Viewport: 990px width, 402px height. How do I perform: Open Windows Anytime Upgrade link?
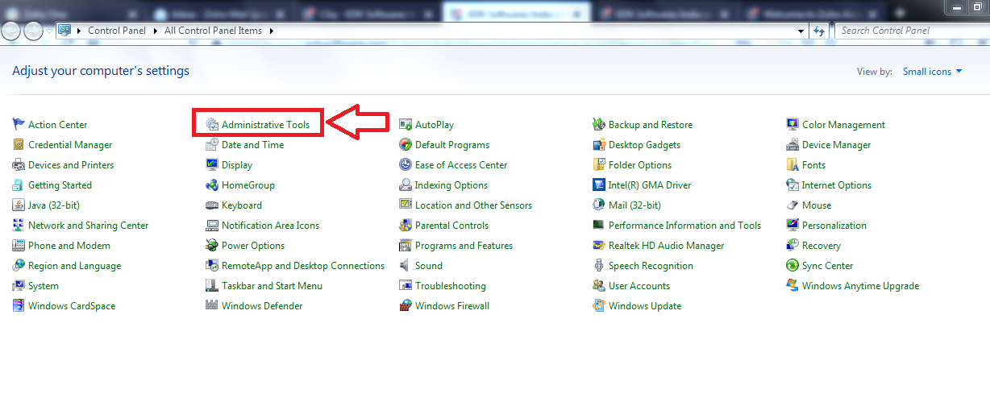[x=860, y=286]
